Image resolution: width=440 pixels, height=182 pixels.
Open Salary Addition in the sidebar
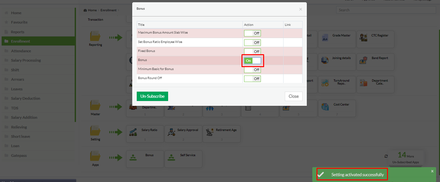pos(38,117)
